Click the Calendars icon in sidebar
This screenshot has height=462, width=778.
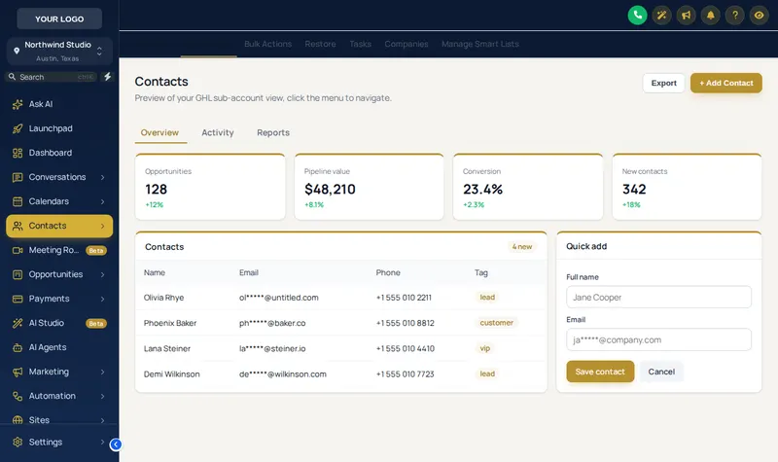(x=18, y=201)
